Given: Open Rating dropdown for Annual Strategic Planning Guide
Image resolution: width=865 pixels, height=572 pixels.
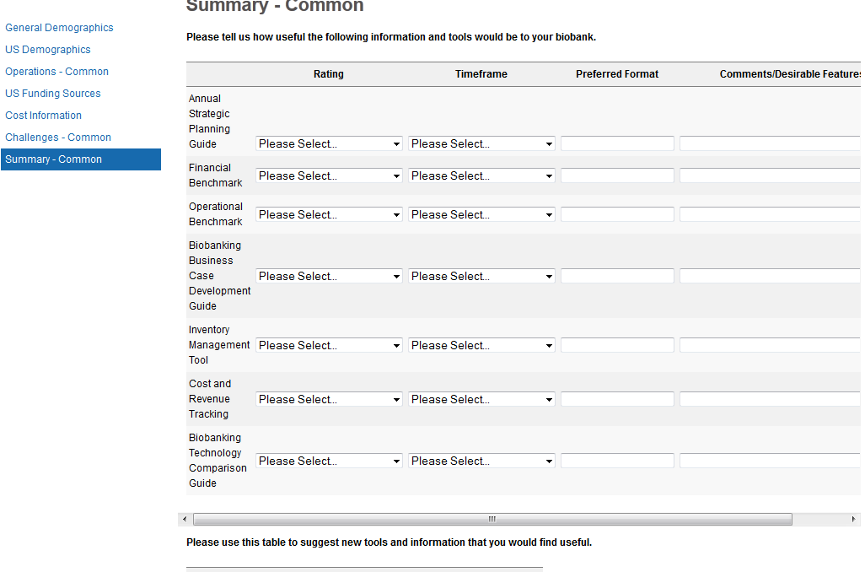Looking at the screenshot, I should (329, 144).
